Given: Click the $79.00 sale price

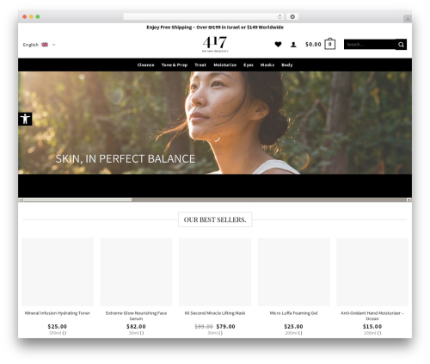Looking at the screenshot, I should pos(225,326).
